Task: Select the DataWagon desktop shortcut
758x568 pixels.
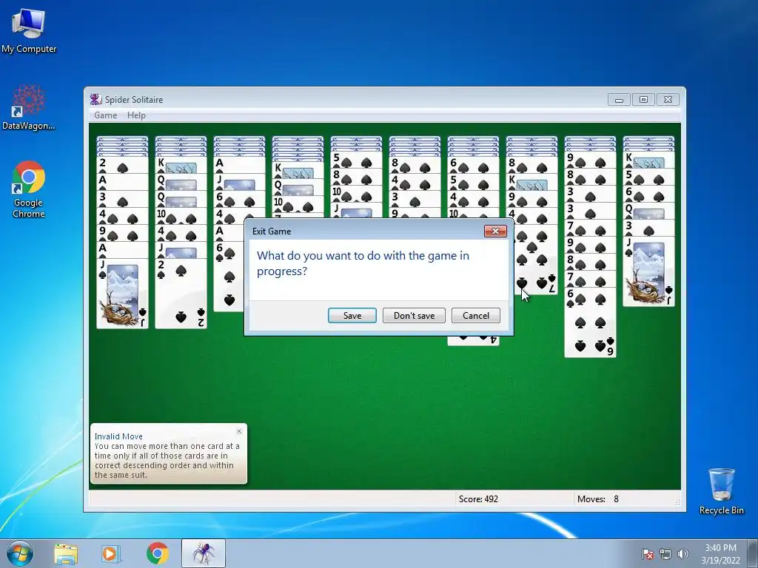Action: [29, 107]
